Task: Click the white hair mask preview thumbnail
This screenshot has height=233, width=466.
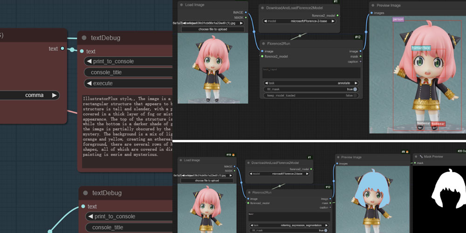Action: coord(439,199)
